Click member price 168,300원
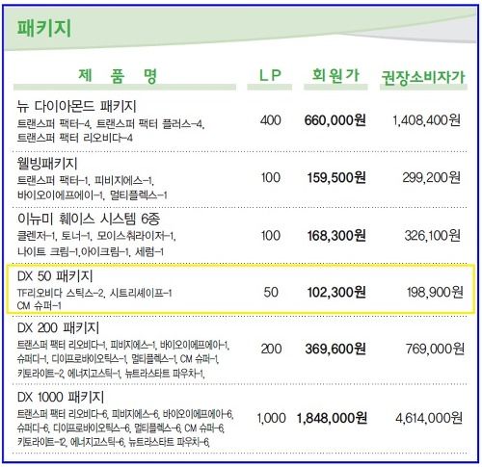This screenshot has width=482, height=467. click(x=336, y=236)
